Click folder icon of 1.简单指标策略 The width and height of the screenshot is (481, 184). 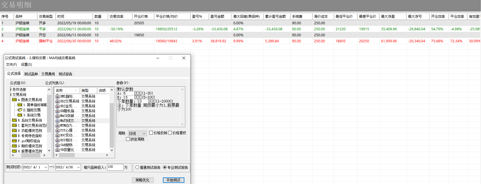pos(20,105)
